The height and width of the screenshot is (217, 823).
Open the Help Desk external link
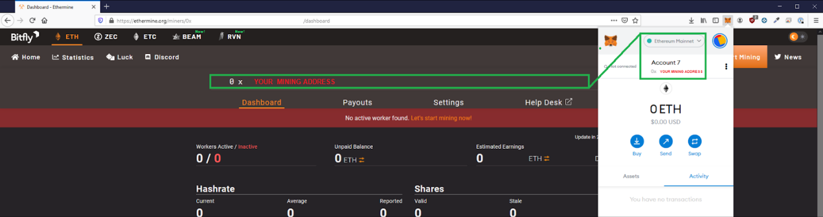point(549,103)
